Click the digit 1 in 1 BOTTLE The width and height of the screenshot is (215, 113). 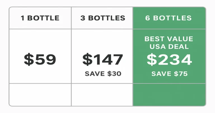(22, 18)
